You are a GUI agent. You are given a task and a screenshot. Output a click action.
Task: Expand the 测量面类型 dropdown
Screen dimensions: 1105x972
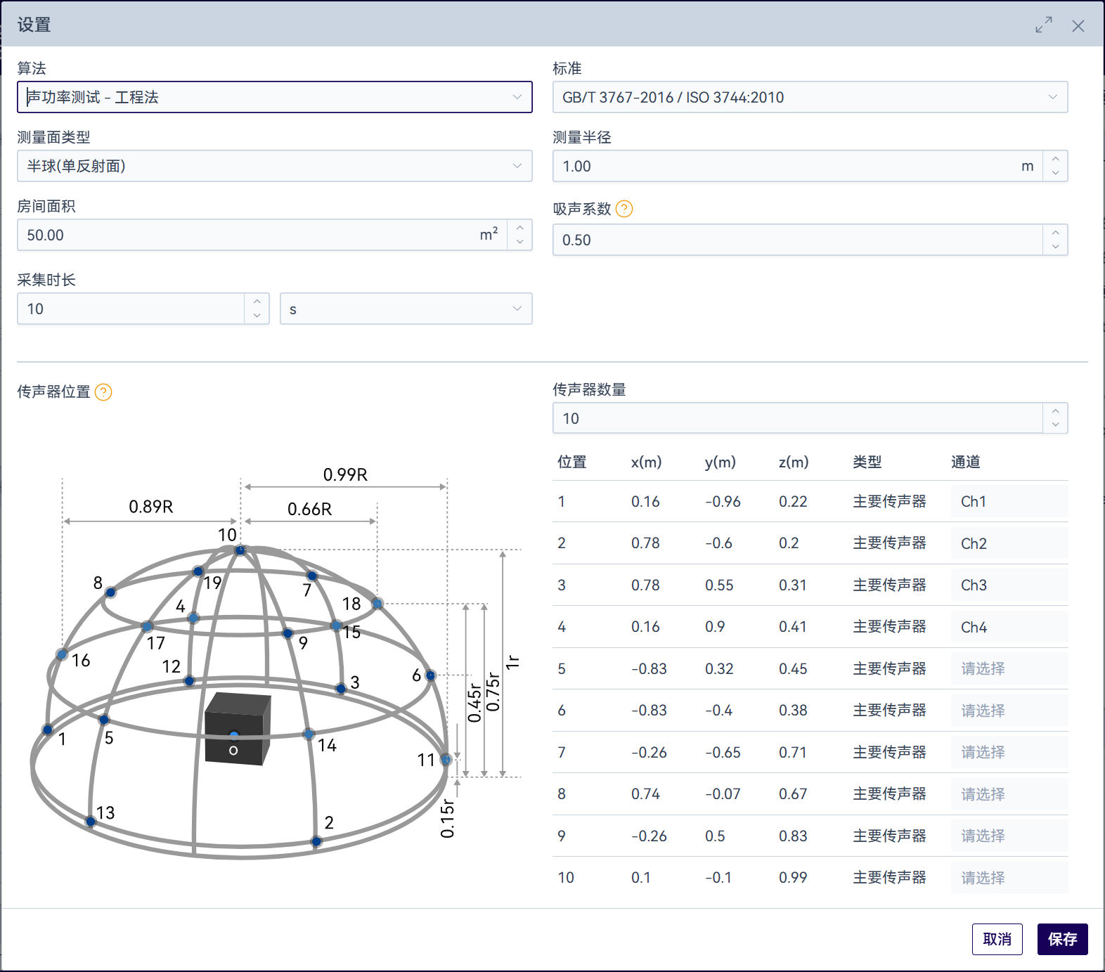[274, 166]
